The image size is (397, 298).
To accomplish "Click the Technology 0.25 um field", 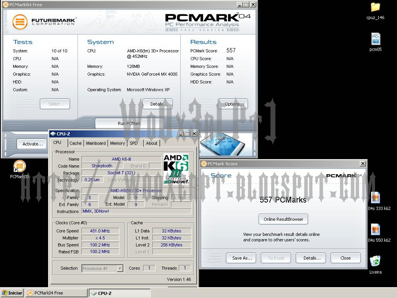I will pos(92,180).
